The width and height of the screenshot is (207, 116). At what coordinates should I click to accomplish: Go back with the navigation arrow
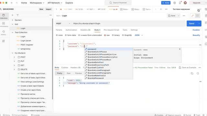[12, 3]
